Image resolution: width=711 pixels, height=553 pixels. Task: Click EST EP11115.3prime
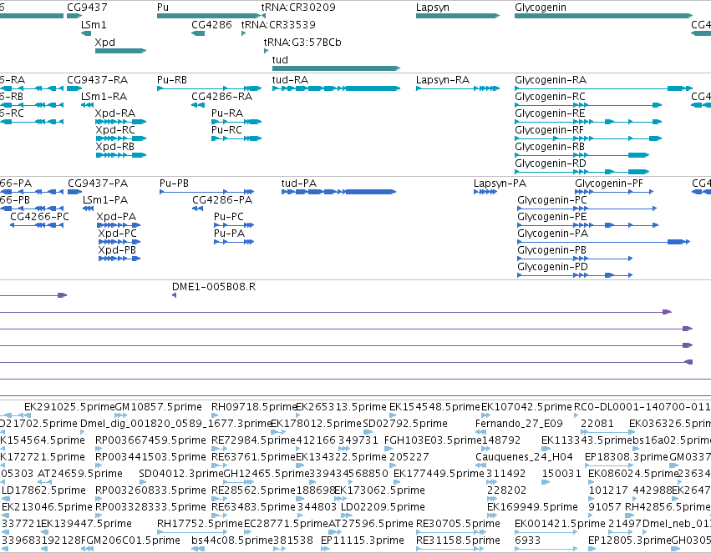363,540
